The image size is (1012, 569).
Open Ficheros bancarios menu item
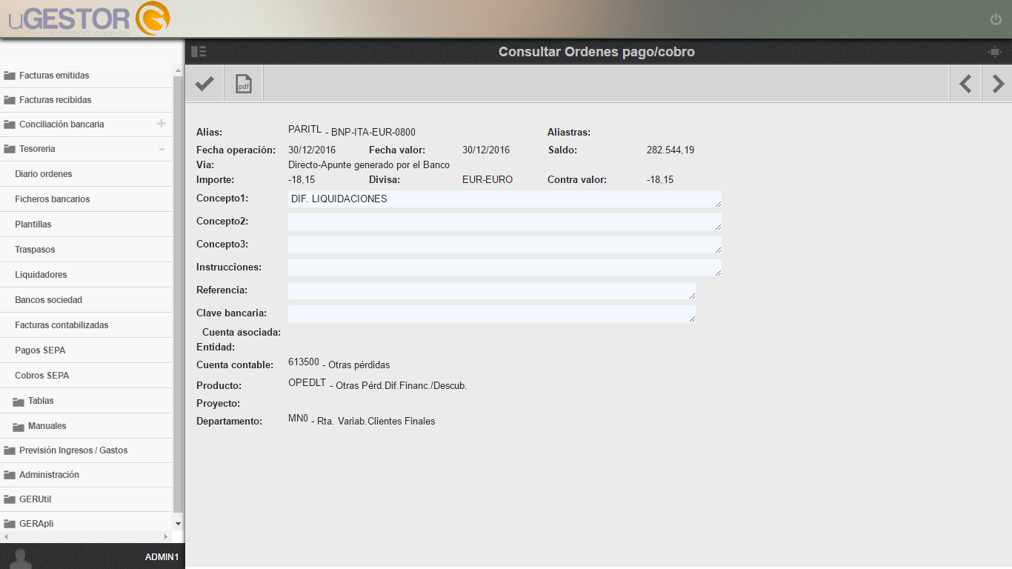pyautogui.click(x=87, y=199)
